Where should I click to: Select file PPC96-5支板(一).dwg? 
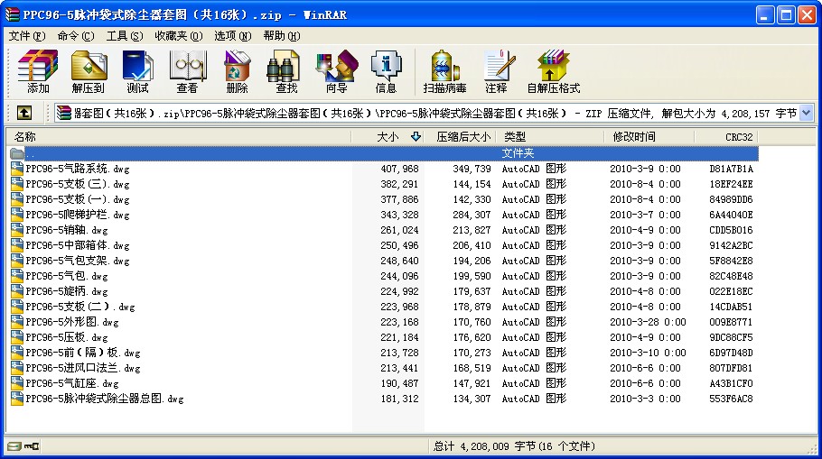click(78, 199)
